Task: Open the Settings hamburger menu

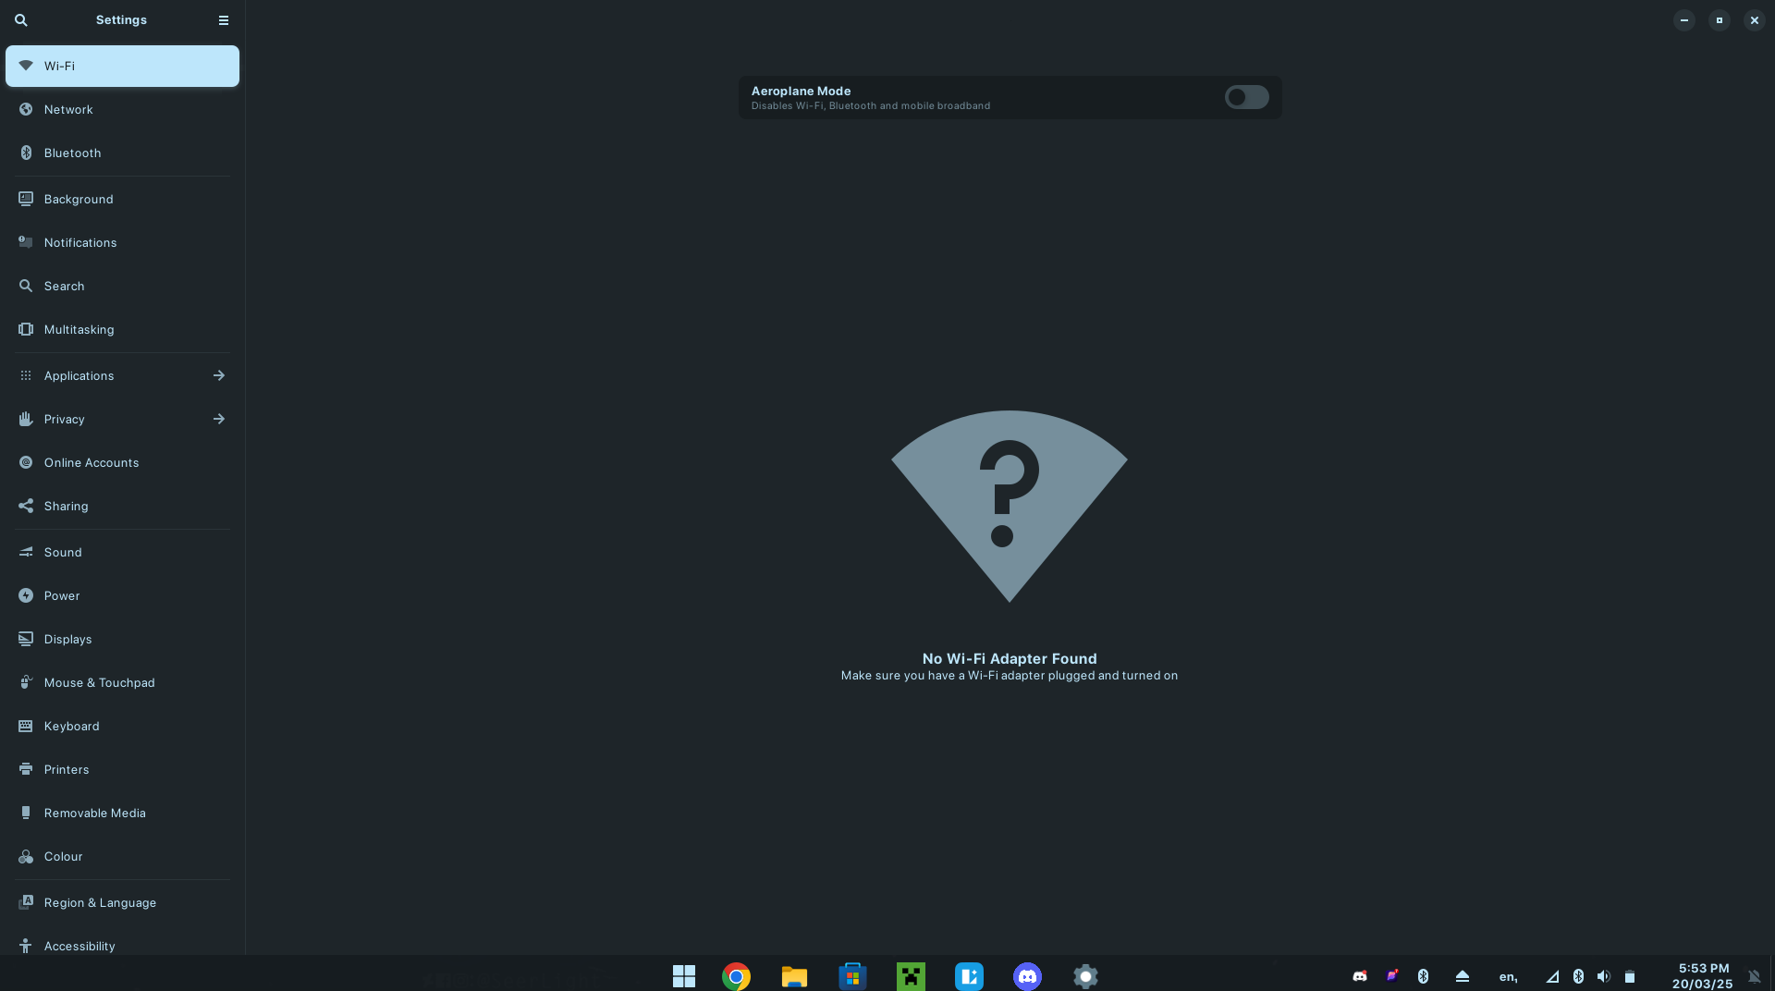Action: point(223,19)
